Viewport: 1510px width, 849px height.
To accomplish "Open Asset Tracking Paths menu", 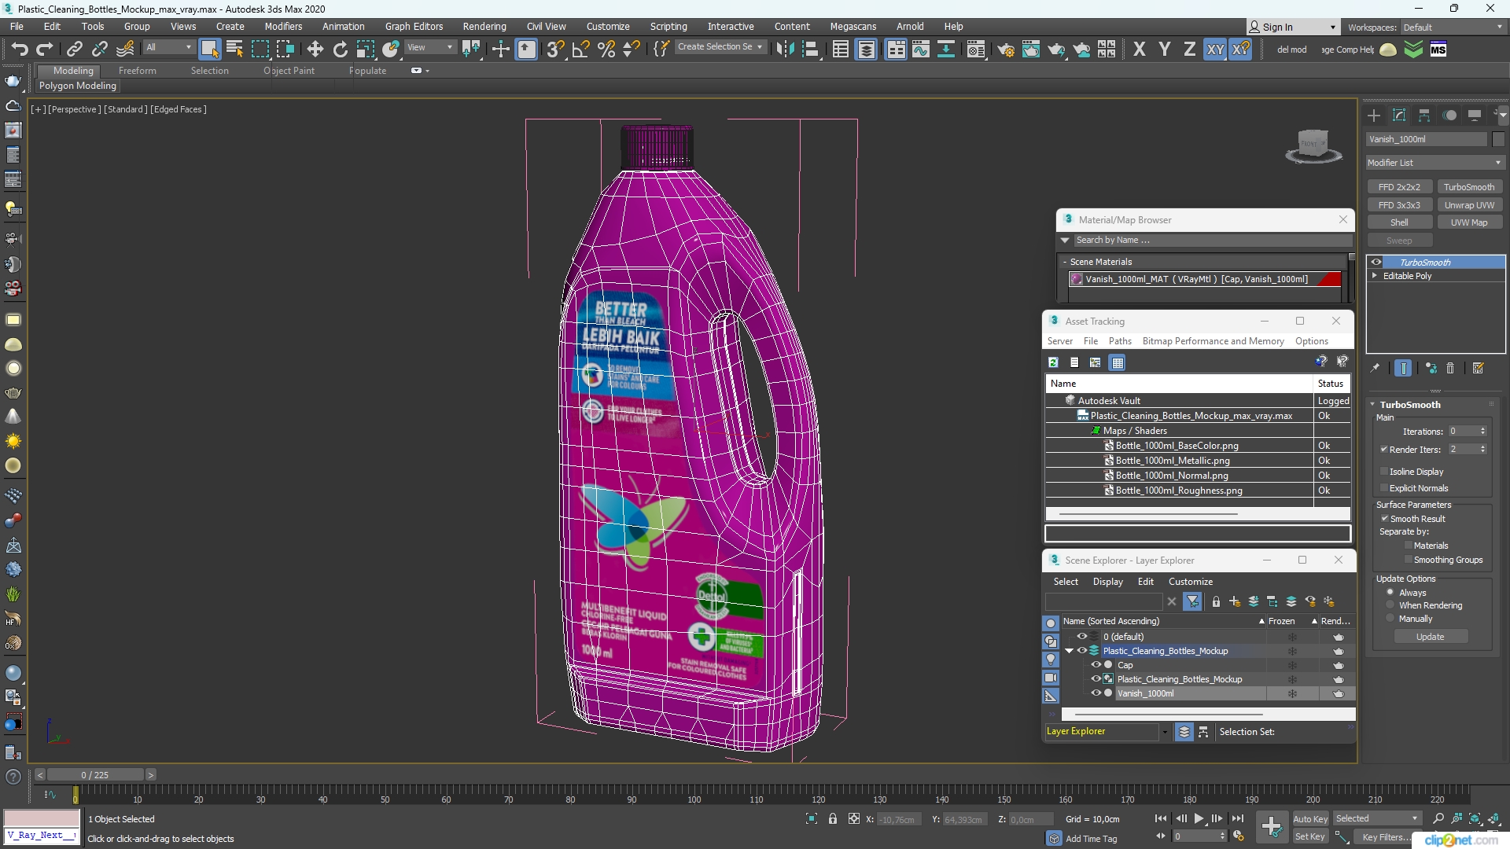I will coord(1120,341).
